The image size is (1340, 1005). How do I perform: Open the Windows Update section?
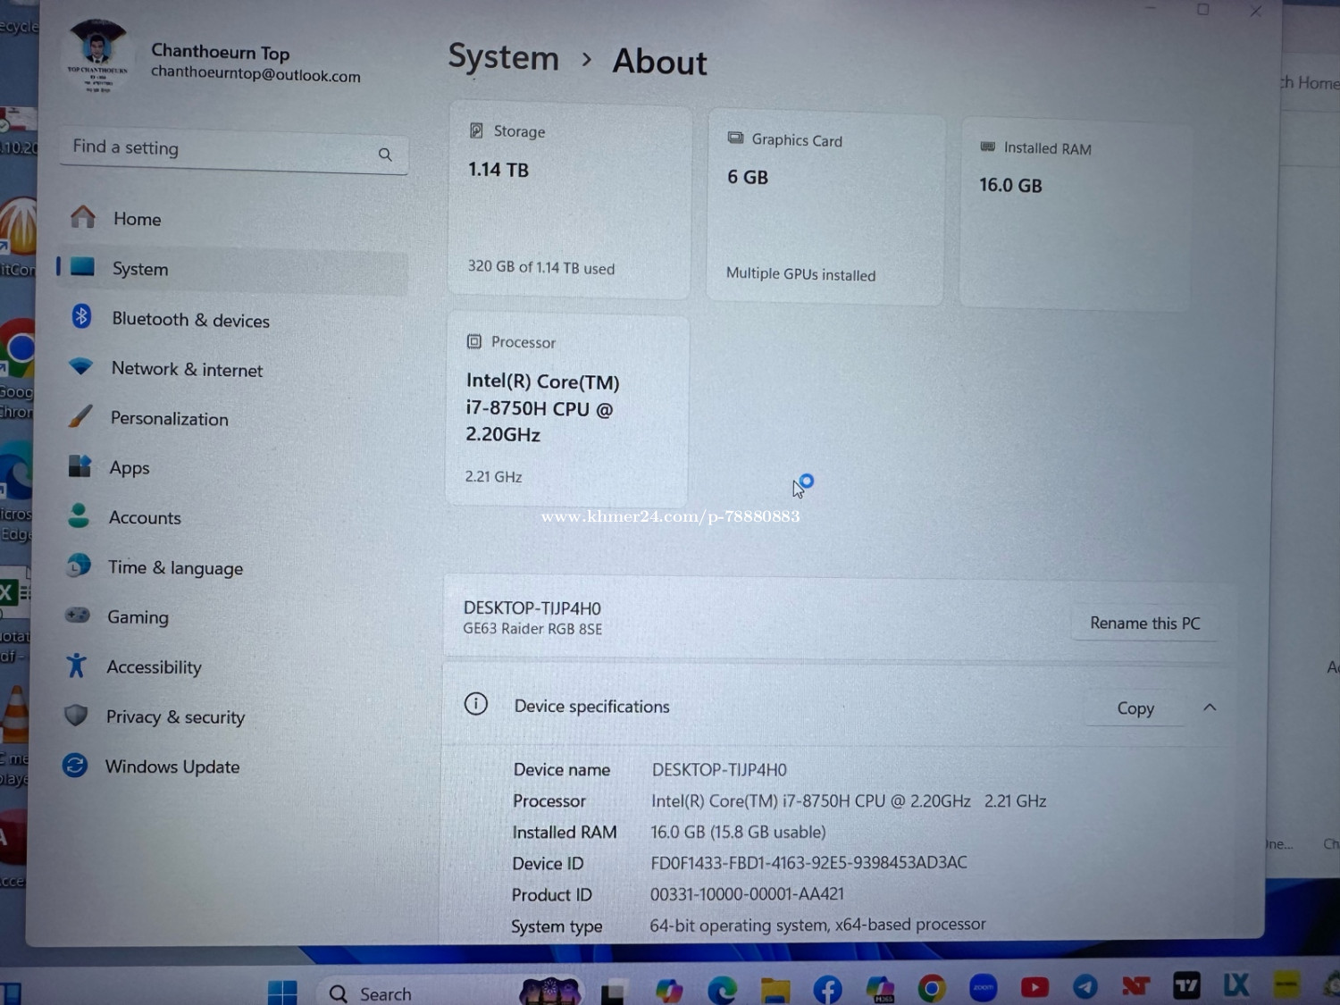172,766
